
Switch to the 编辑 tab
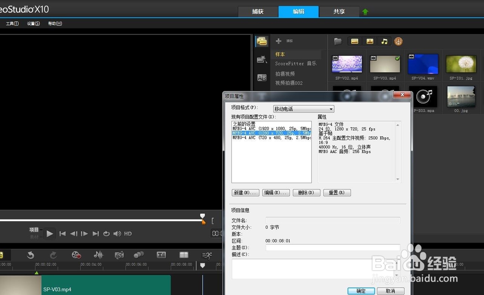click(299, 12)
